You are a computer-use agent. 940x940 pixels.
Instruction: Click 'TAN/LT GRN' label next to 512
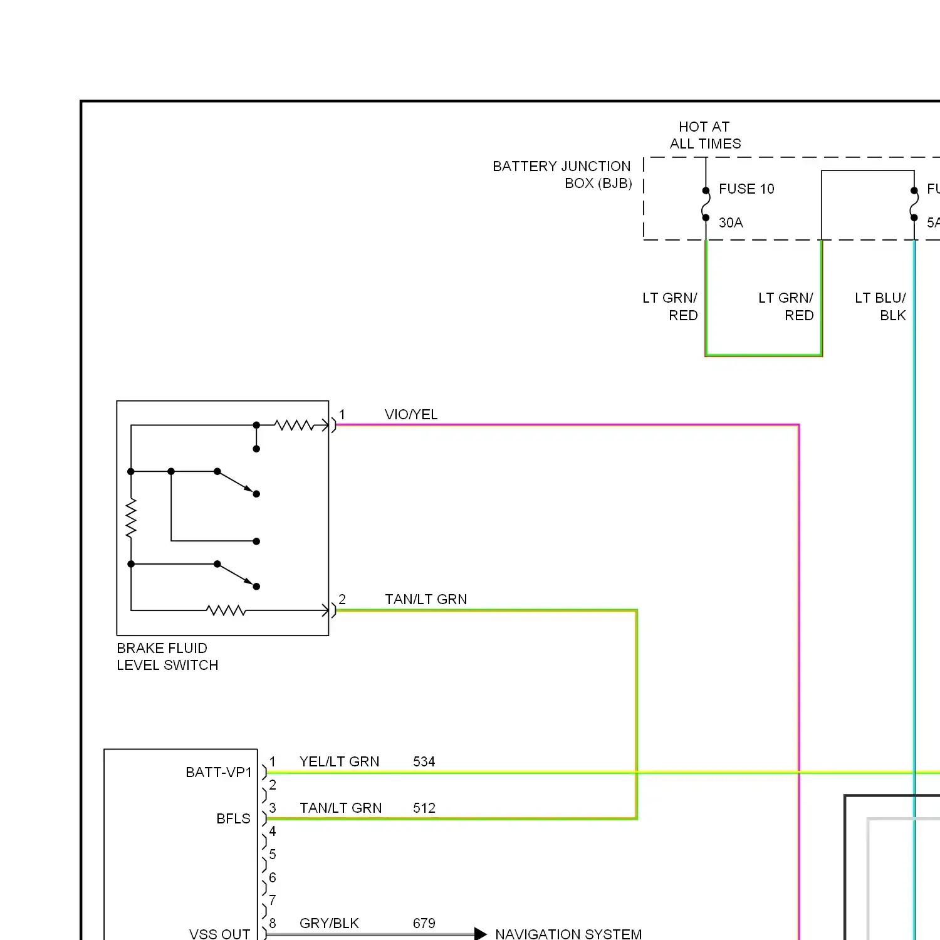(340, 808)
